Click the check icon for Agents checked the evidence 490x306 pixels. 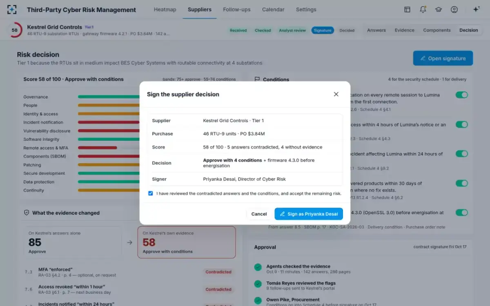(x=258, y=267)
